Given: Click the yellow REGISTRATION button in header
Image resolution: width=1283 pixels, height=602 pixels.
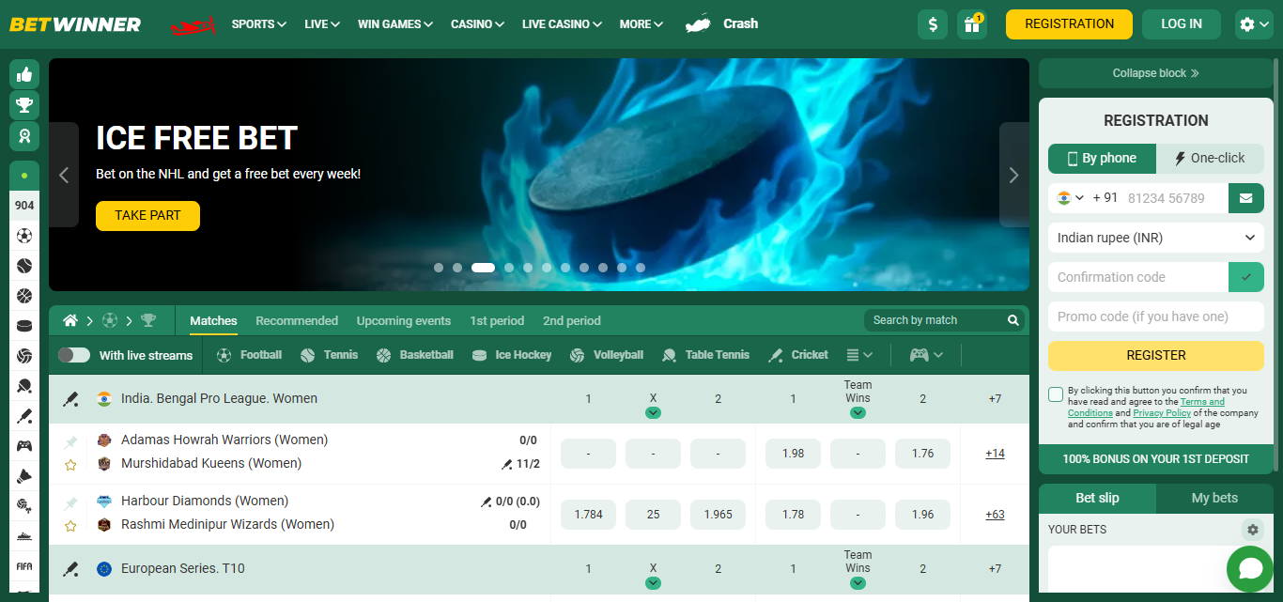Looking at the screenshot, I should coord(1069,24).
